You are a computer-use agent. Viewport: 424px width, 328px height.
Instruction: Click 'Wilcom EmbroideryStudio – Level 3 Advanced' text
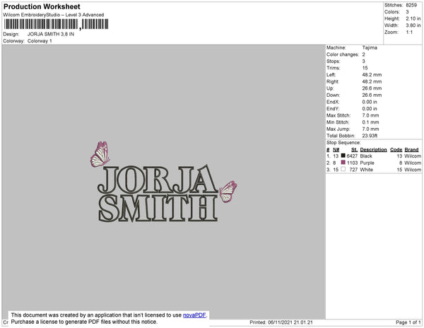54,15
